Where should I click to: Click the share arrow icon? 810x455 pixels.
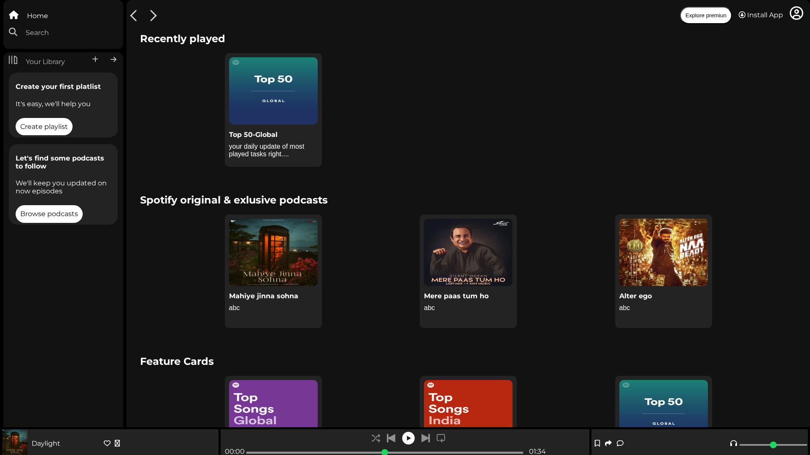(608, 443)
